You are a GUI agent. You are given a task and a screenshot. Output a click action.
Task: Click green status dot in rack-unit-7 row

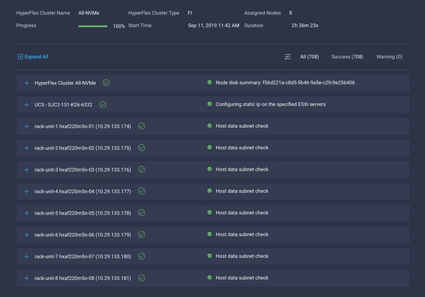click(x=209, y=256)
